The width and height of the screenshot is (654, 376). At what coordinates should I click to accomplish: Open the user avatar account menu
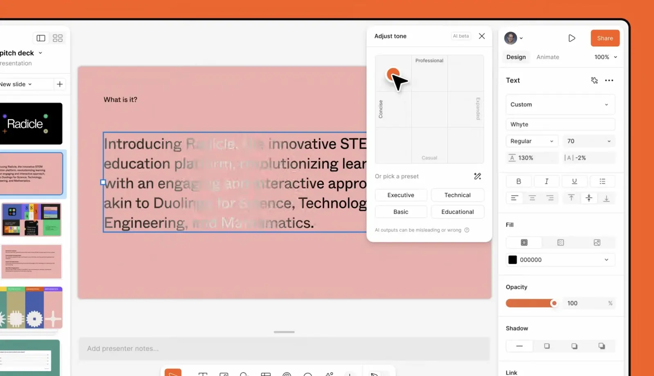[513, 38]
